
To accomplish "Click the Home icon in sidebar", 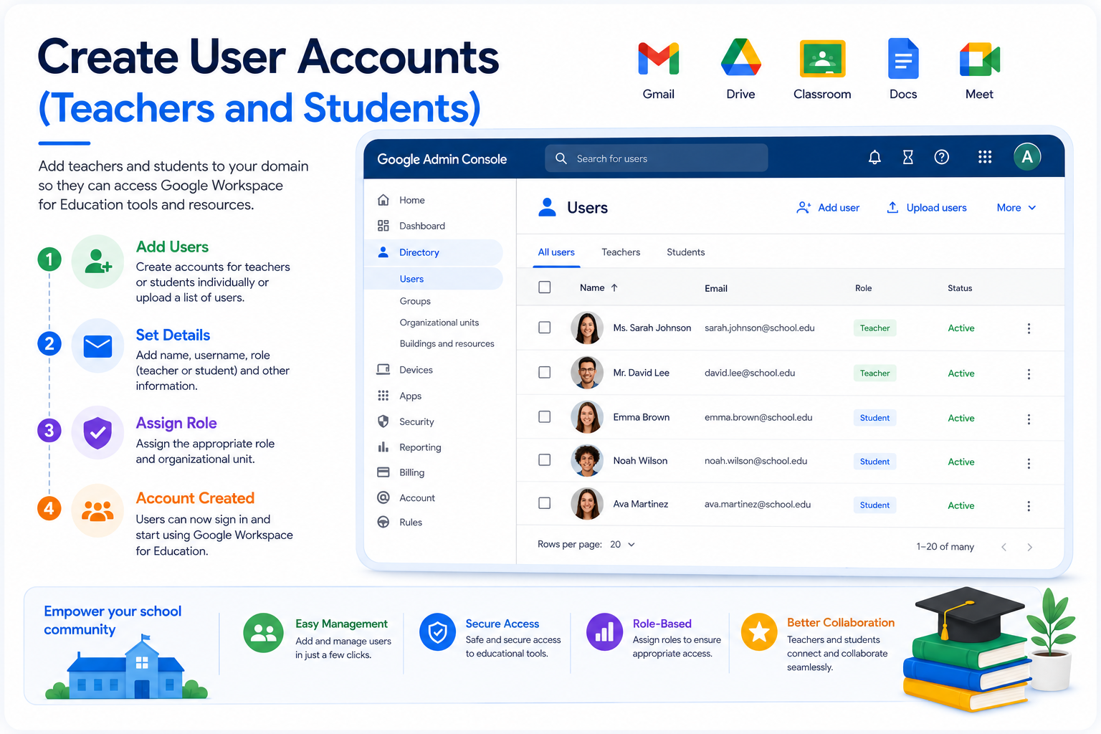I will coord(383,200).
